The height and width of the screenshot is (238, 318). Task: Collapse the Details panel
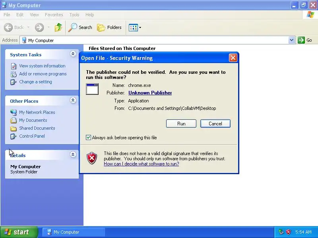tap(73, 155)
